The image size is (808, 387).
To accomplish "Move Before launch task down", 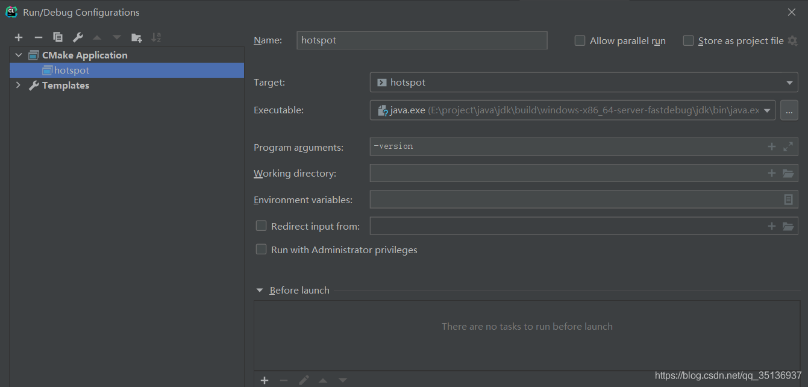I will coord(342,380).
